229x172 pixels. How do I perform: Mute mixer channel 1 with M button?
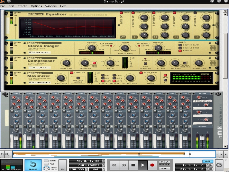(12, 126)
